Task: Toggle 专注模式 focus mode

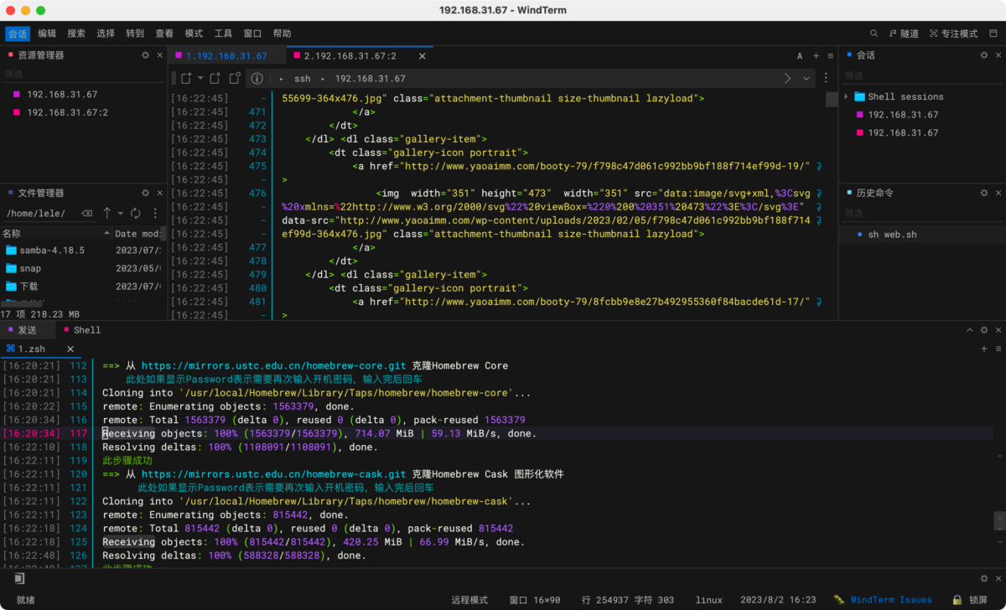Action: (x=953, y=34)
